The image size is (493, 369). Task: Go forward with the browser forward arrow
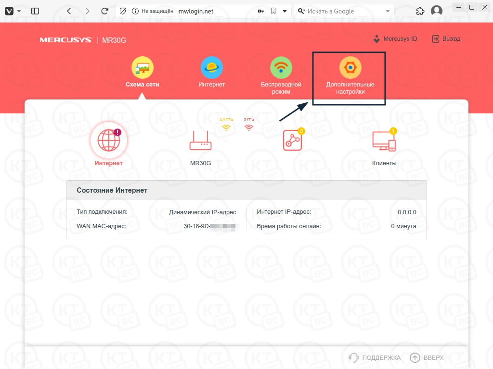(x=88, y=12)
